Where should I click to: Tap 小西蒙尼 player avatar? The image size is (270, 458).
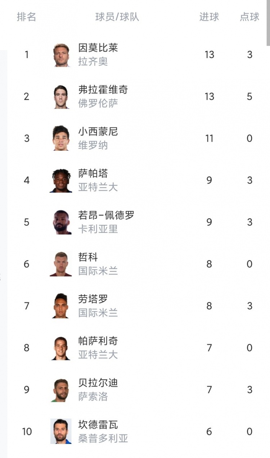point(61,138)
